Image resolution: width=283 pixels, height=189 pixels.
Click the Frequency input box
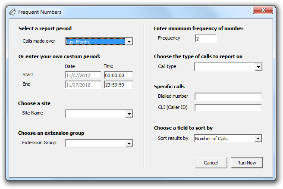click(x=206, y=39)
